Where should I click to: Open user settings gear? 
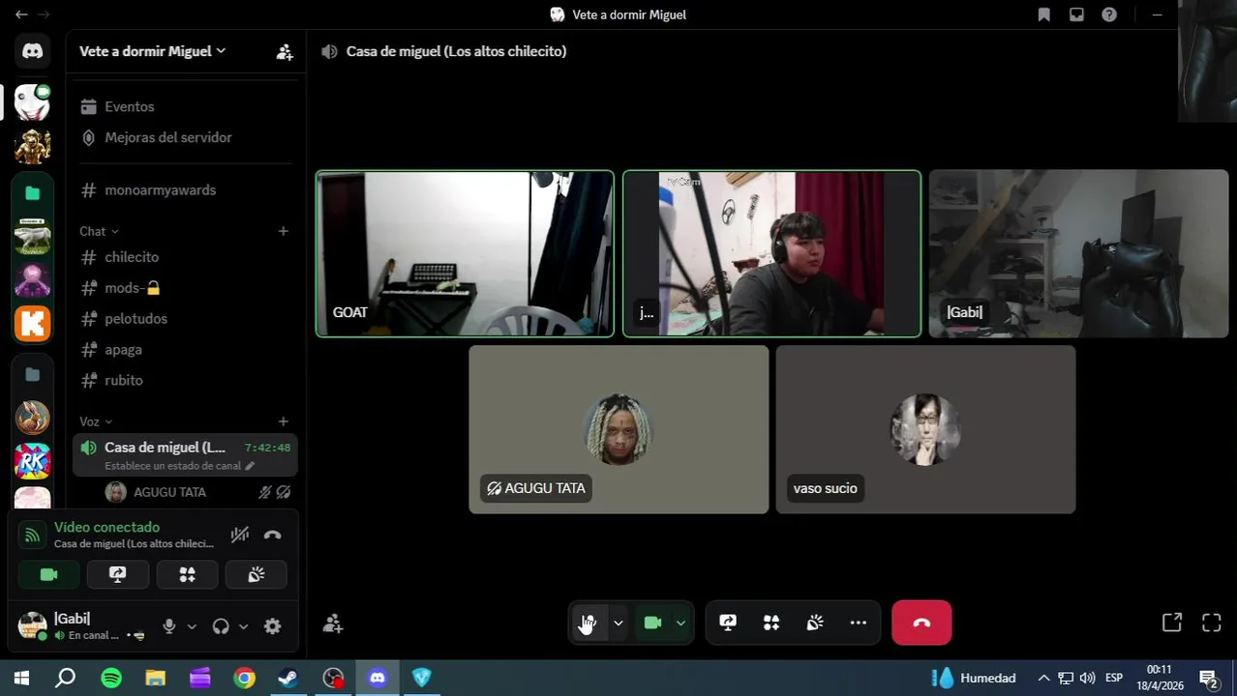click(273, 626)
